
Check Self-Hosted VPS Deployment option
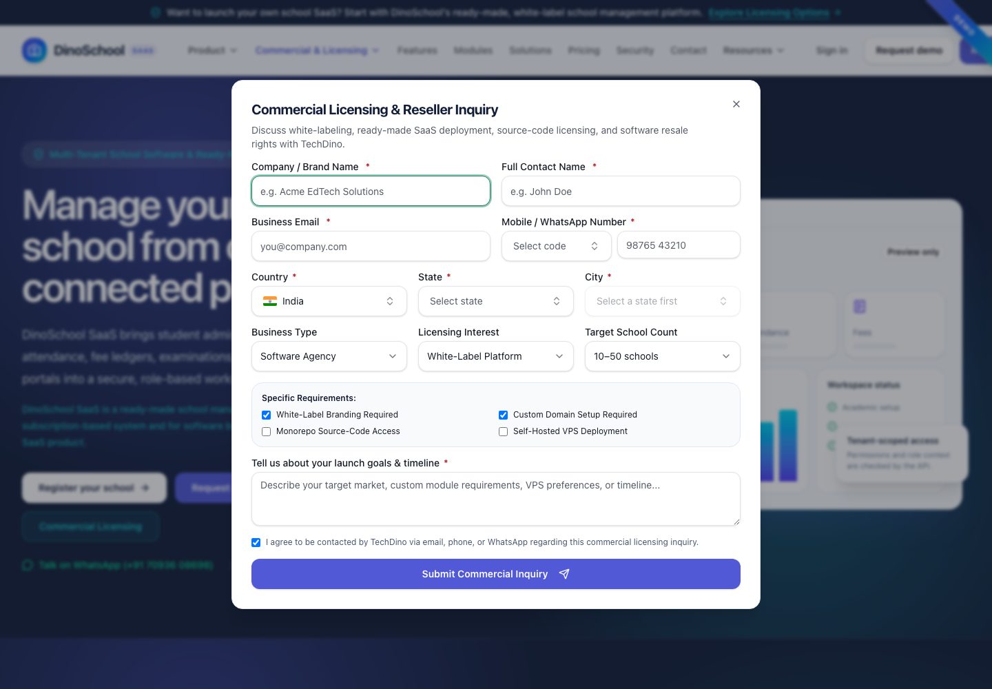click(504, 431)
